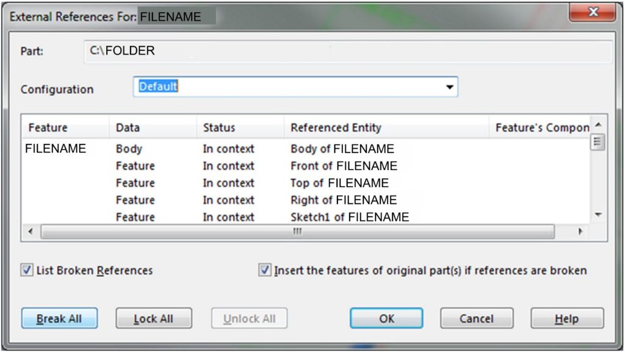Click the list's scroll-down arrow
Image resolution: width=625 pixels, height=352 pixels.
(598, 215)
